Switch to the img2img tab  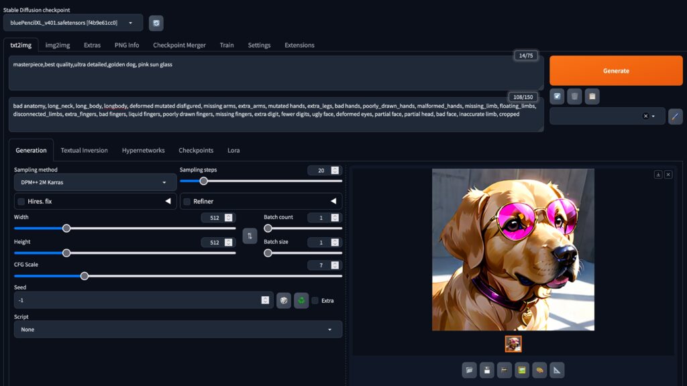[x=57, y=45]
